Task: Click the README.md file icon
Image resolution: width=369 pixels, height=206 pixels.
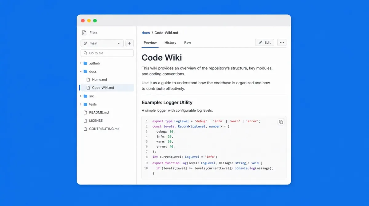Action: click(85, 113)
